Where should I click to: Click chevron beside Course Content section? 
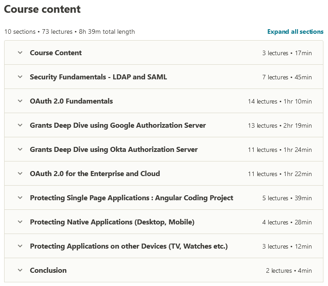pos(20,53)
